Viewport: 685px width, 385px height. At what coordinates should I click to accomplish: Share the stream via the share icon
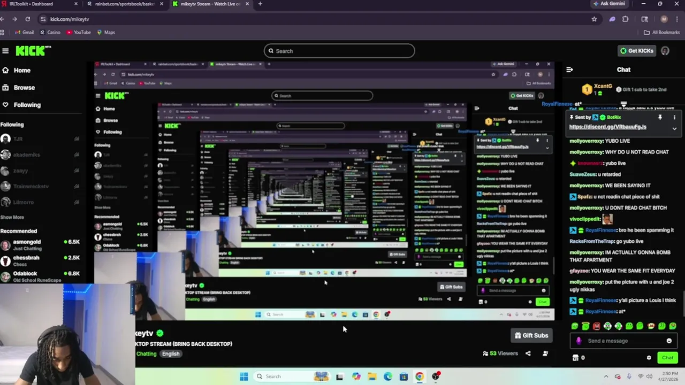coord(528,353)
